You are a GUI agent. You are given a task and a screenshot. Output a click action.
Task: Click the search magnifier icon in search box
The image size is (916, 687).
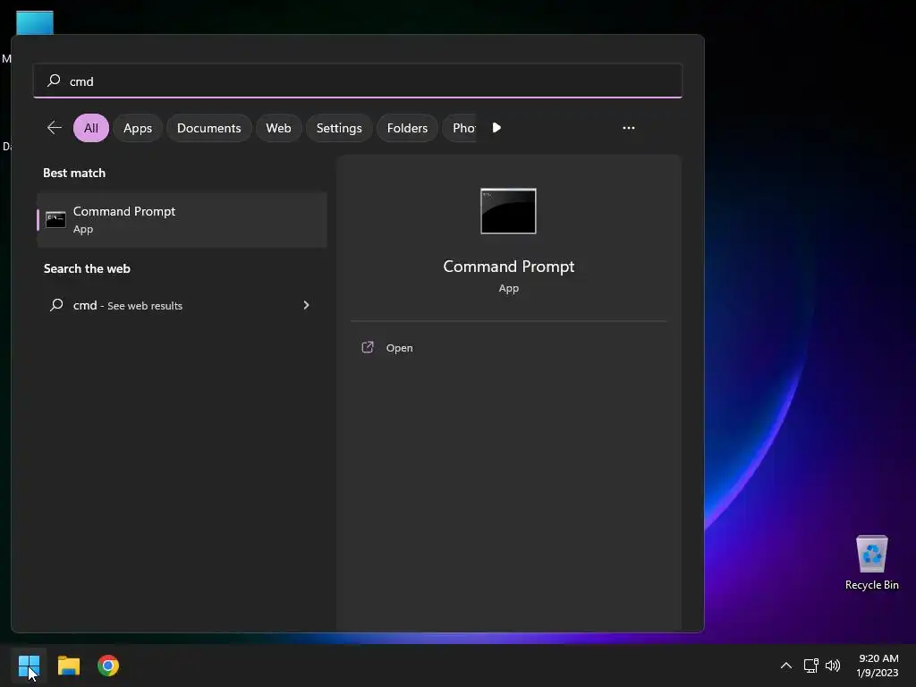(54, 81)
